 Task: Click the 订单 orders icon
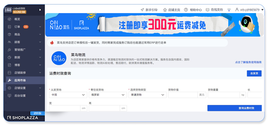pyautogui.click(x=10, y=27)
